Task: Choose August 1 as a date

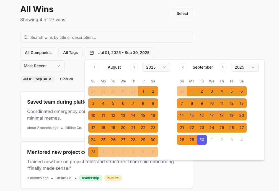Action: pyautogui.click(x=143, y=91)
